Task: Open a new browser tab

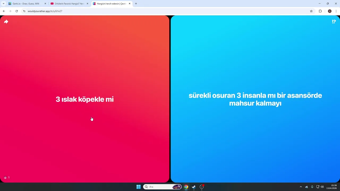Action: tap(136, 4)
